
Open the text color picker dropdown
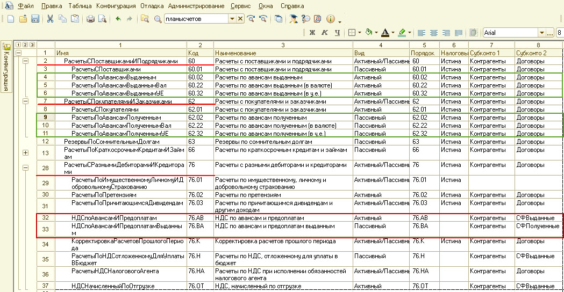point(393,33)
